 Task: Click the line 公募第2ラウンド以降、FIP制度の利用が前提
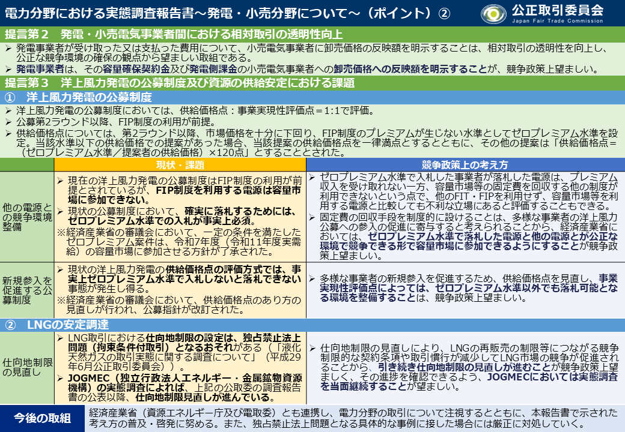click(x=115, y=122)
